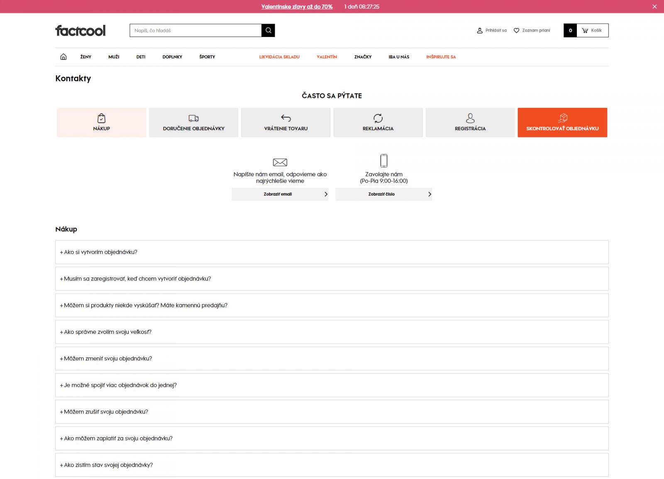Select the Doručenie objednávky truck tile

tap(193, 122)
